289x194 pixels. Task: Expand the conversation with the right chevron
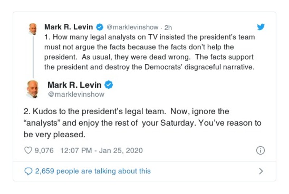[x=261, y=171]
